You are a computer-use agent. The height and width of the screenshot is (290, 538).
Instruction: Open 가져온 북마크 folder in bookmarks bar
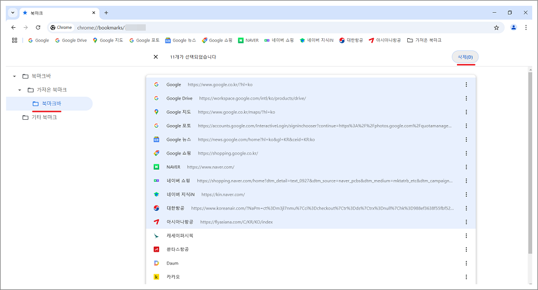point(424,40)
